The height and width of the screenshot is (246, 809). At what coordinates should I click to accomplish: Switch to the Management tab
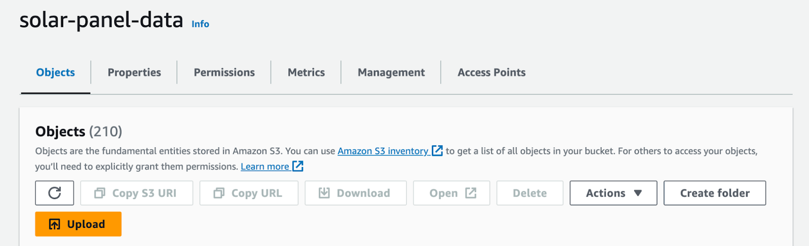coord(391,73)
